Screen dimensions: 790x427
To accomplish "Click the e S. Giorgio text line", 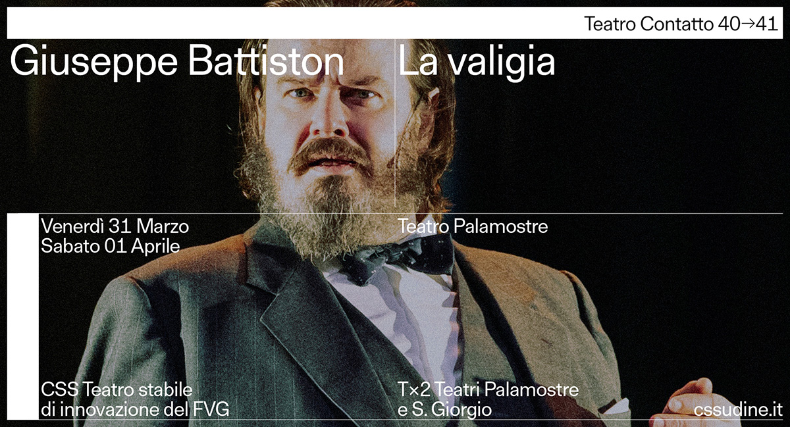I will 445,409.
